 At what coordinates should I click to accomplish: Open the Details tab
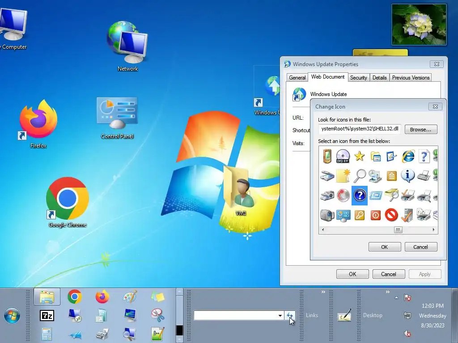point(379,78)
